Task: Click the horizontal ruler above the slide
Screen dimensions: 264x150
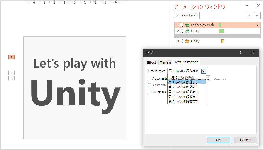Action: click(x=75, y=2)
